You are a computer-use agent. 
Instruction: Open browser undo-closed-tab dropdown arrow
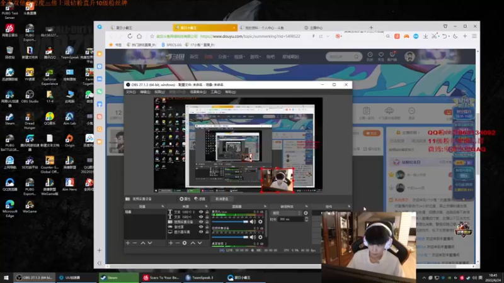pos(449,36)
